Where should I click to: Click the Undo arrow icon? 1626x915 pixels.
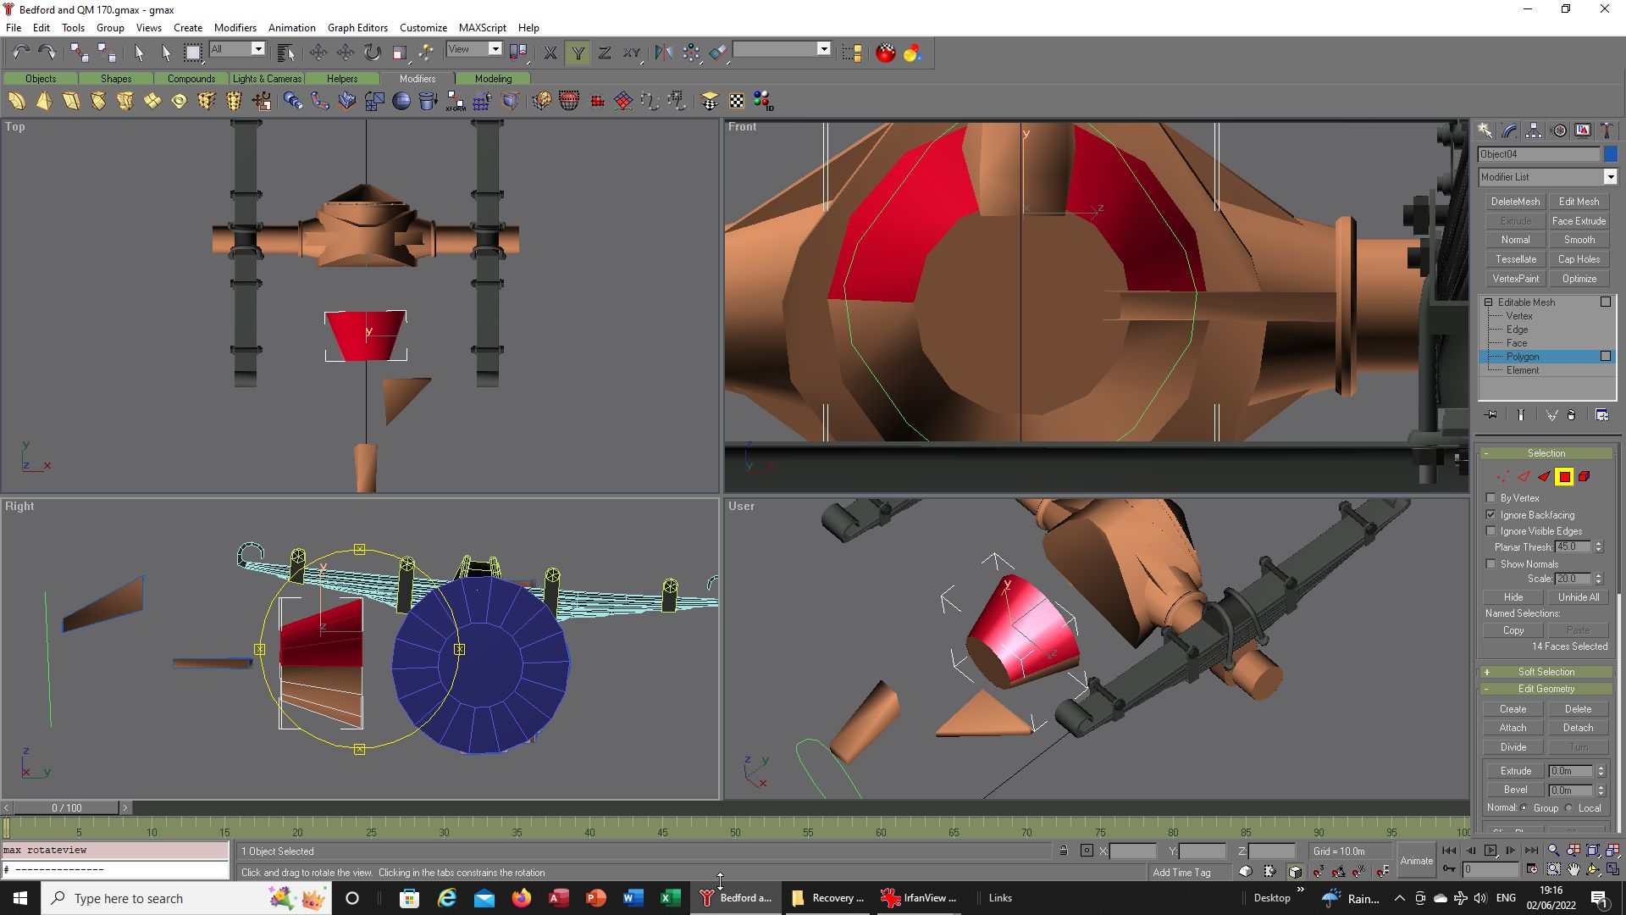21,53
